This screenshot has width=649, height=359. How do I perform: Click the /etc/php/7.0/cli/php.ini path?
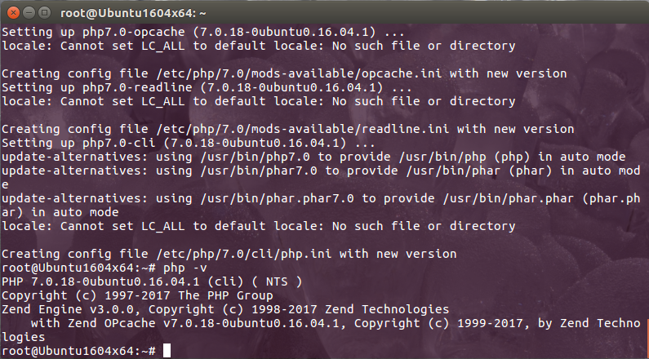click(x=244, y=254)
